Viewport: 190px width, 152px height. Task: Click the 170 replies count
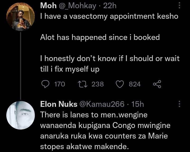59,84
